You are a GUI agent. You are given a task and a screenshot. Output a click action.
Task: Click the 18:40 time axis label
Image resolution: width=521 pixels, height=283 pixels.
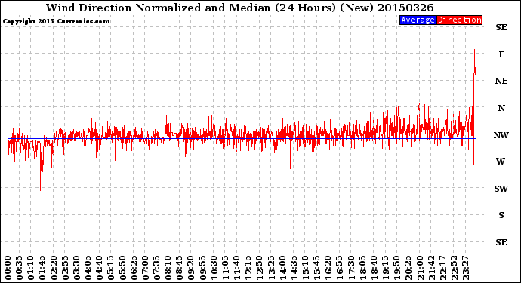point(375,268)
